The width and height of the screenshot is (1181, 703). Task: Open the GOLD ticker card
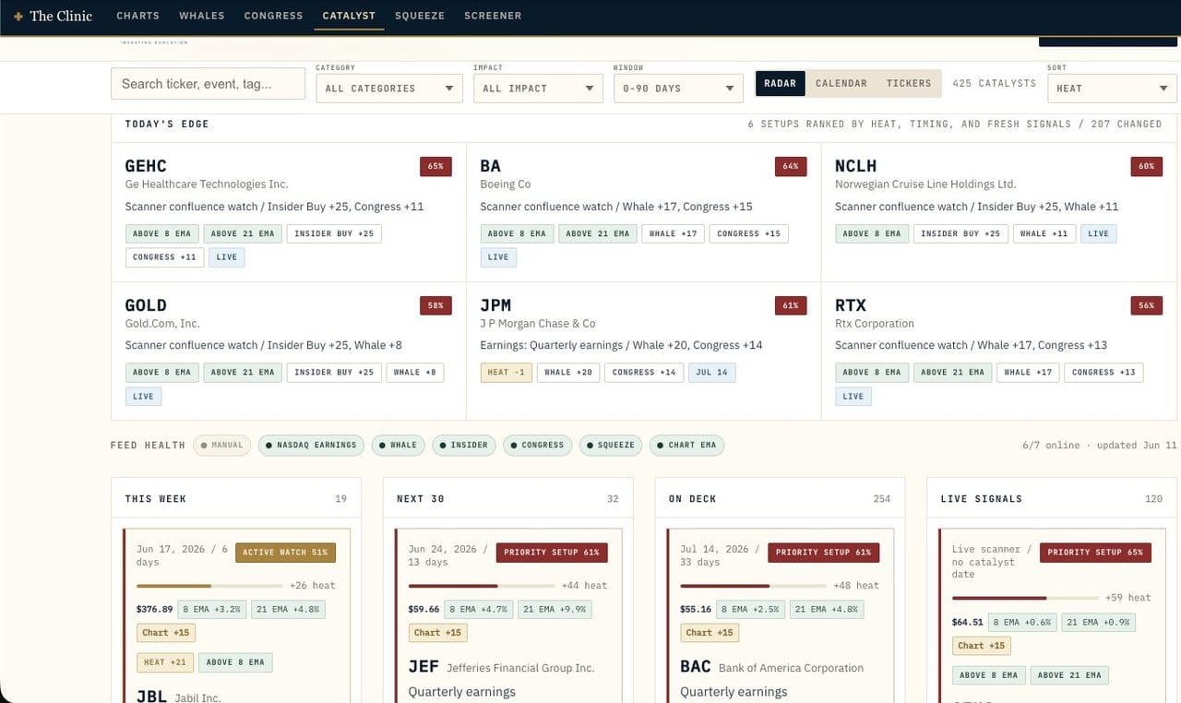289,351
